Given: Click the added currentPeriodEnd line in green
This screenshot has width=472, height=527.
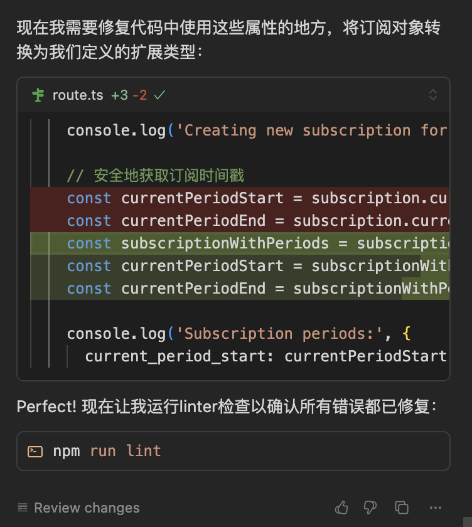Looking at the screenshot, I should [x=240, y=289].
